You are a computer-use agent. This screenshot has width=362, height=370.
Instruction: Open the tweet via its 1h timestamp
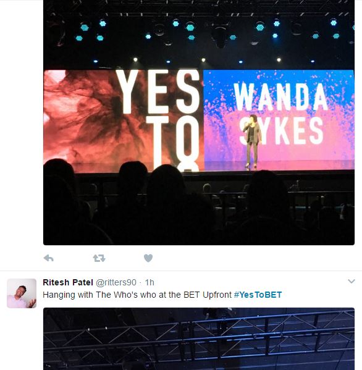pos(149,282)
